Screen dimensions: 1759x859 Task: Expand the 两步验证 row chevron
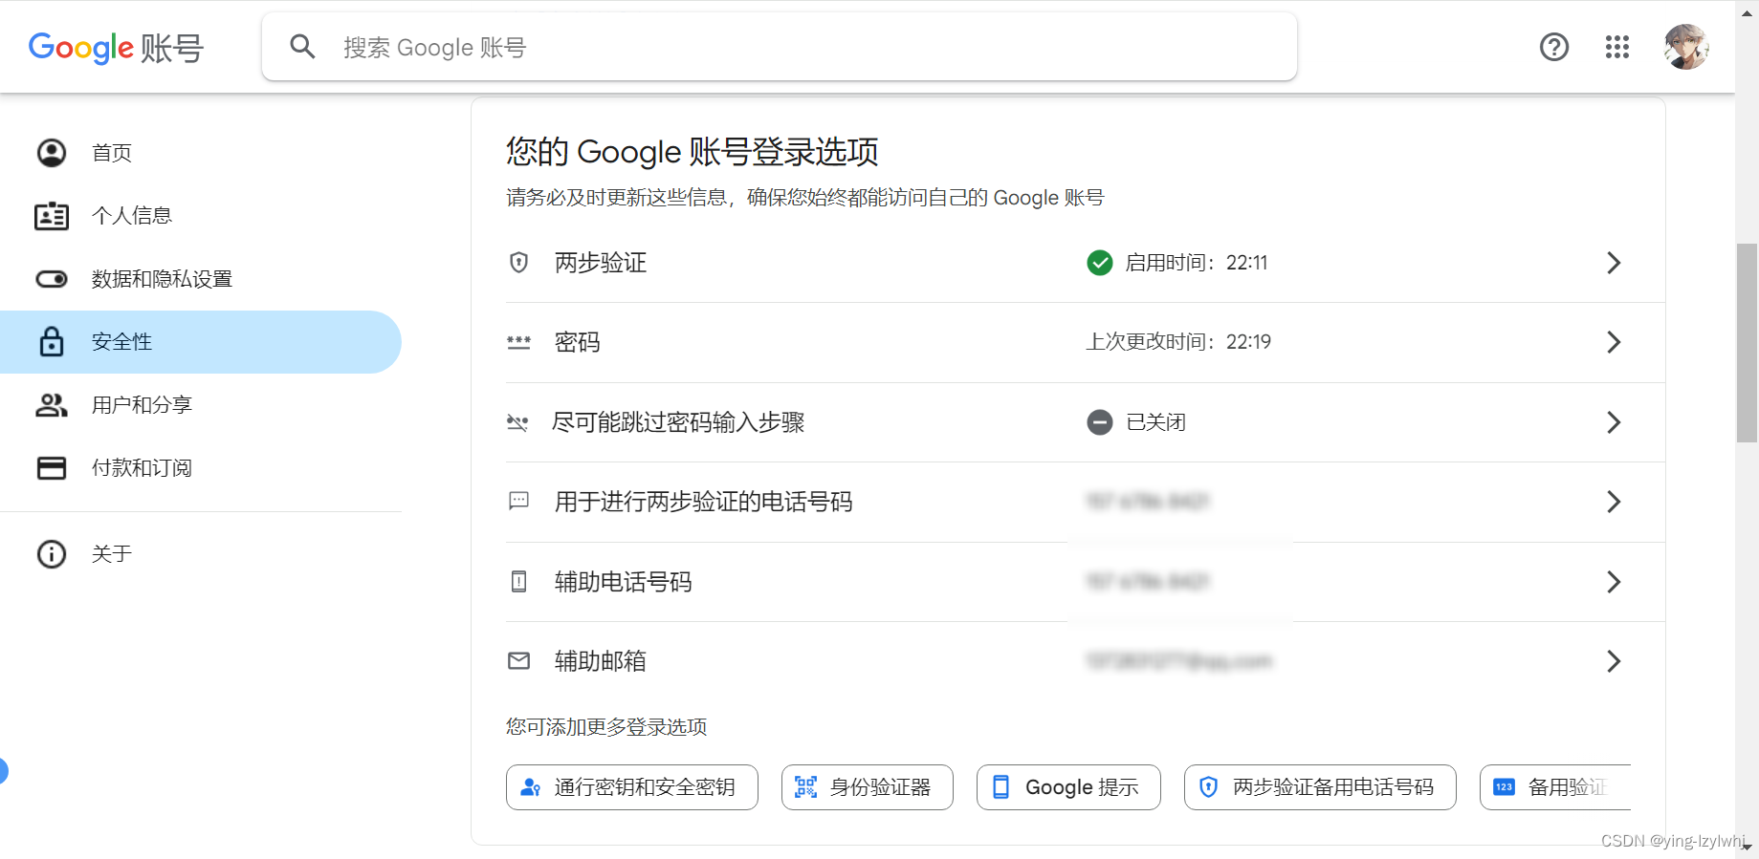point(1614,263)
